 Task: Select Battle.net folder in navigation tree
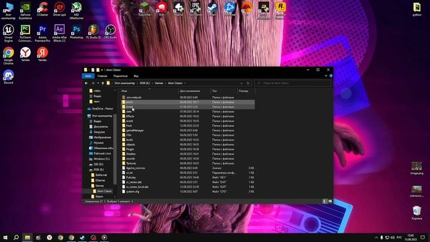click(x=99, y=175)
